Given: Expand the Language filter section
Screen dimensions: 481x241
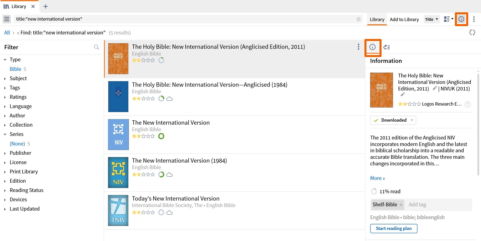Looking at the screenshot, I should (5, 107).
